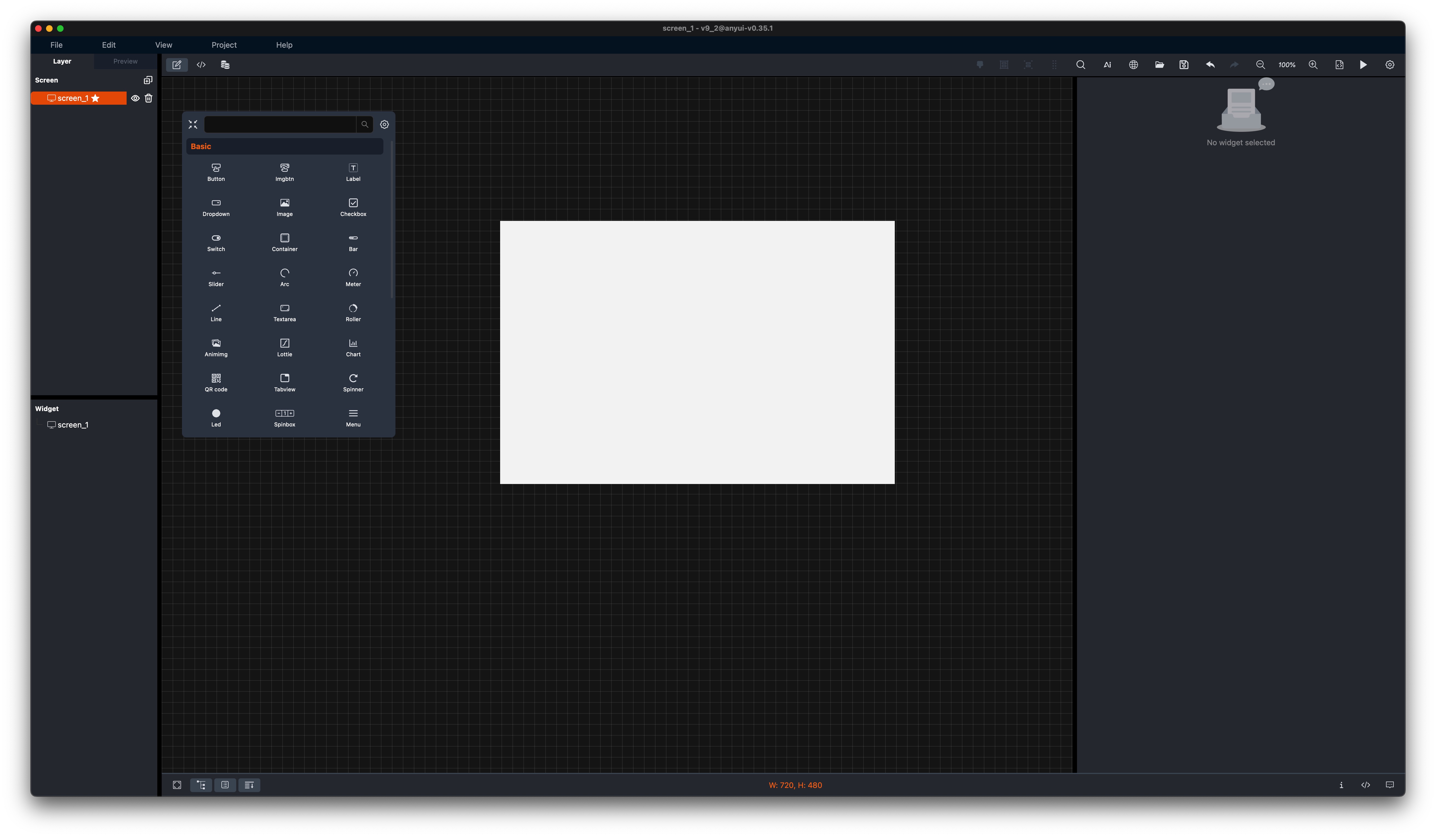Screen dimensions: 1436x837
Task: Select the Checkbox widget icon
Action: (x=353, y=206)
